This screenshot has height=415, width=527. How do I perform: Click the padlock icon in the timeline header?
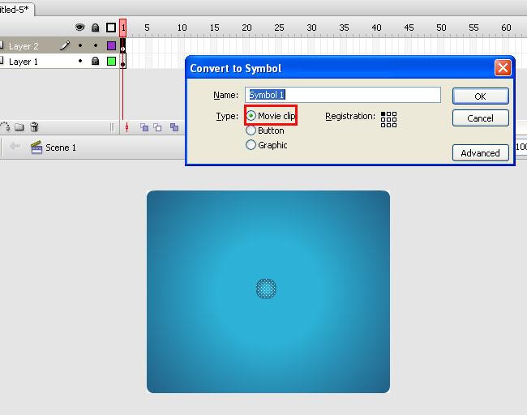coord(96,28)
